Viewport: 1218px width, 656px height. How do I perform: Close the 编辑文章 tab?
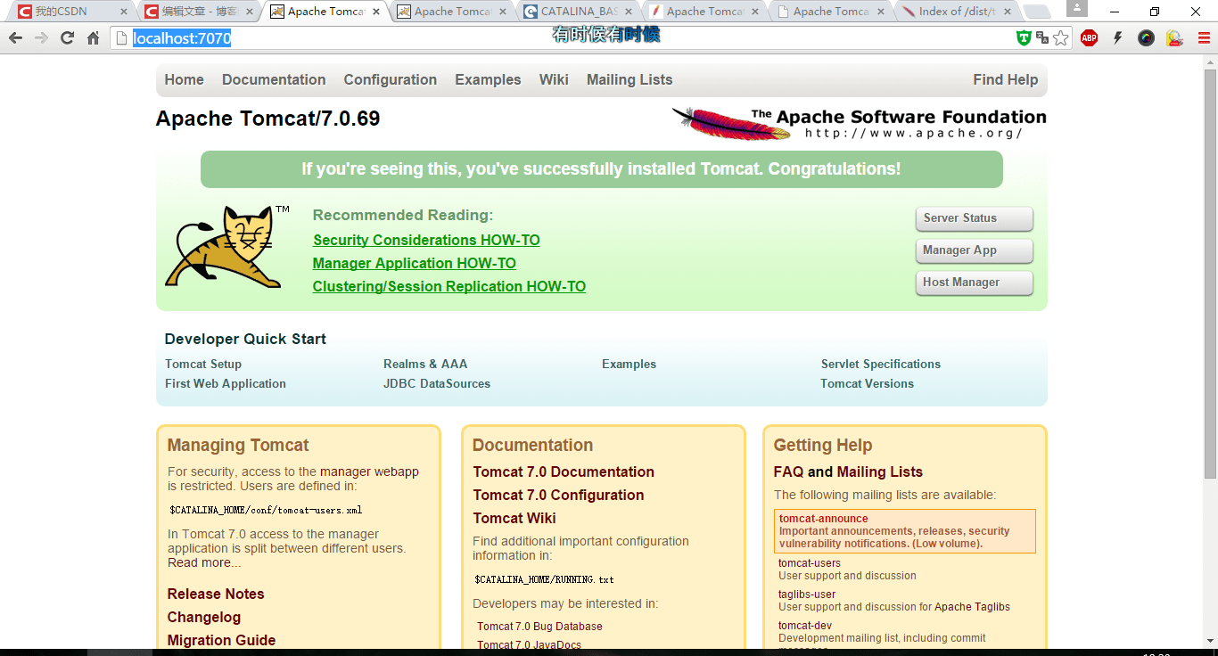(250, 12)
